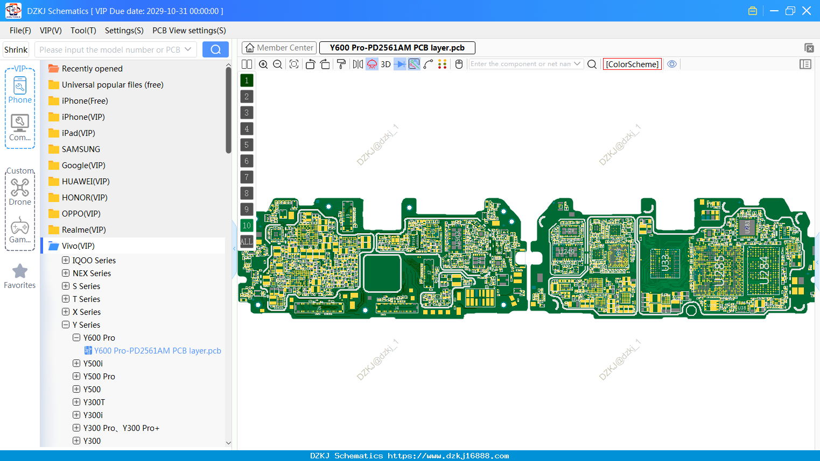Image resolution: width=820 pixels, height=461 pixels.
Task: Open model number dropdown arrow
Action: 188,49
